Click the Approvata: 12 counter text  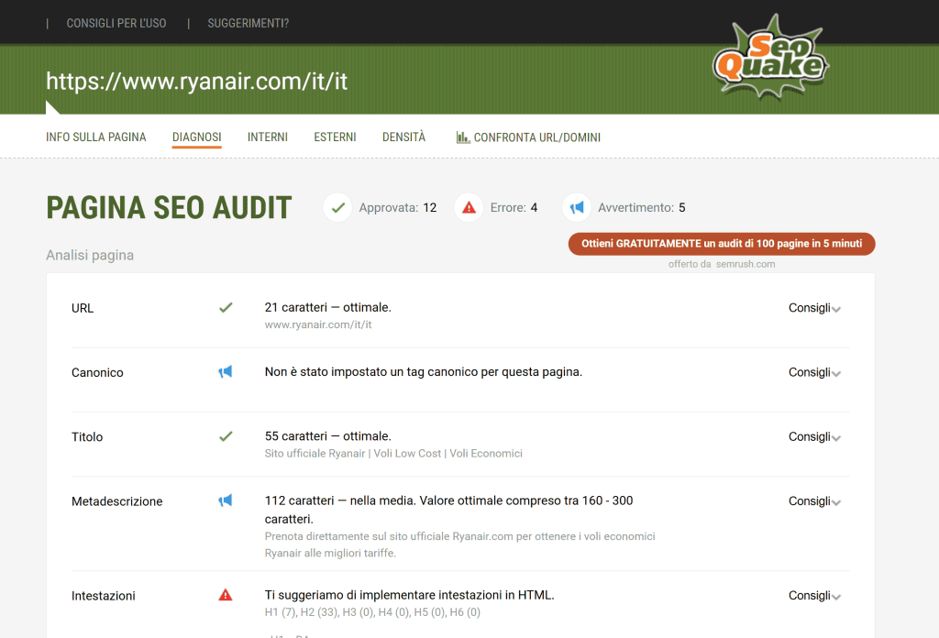tap(398, 208)
